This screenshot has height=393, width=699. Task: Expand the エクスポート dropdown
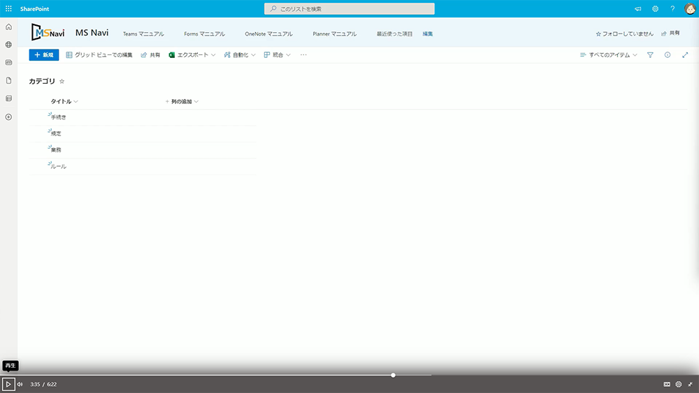point(192,54)
